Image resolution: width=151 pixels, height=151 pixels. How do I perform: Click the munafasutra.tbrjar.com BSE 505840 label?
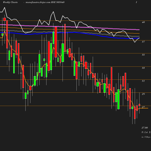click(45, 2)
